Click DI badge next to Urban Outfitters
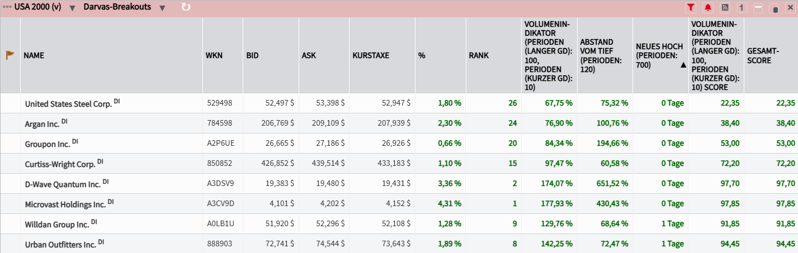798x253 pixels. click(x=101, y=242)
